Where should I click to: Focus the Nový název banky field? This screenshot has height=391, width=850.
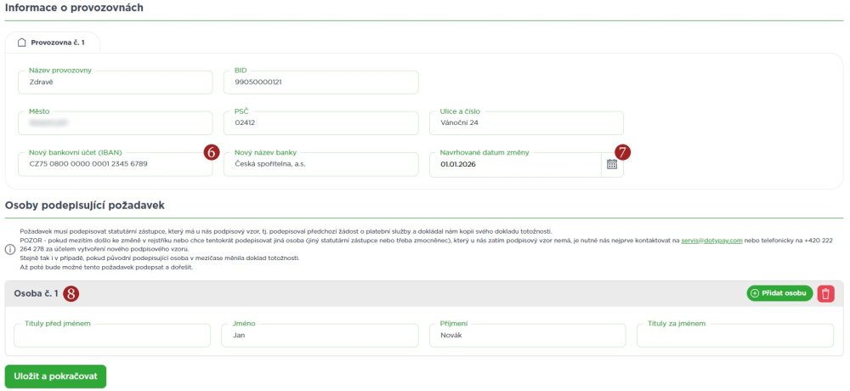coord(320,164)
